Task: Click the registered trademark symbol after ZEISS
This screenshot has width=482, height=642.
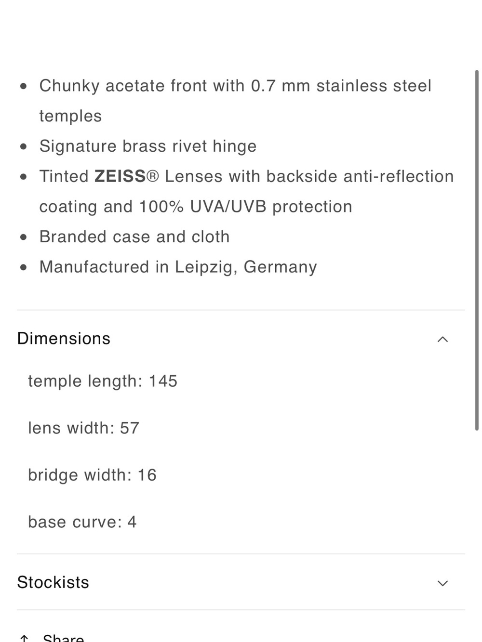Action: pyautogui.click(x=152, y=176)
